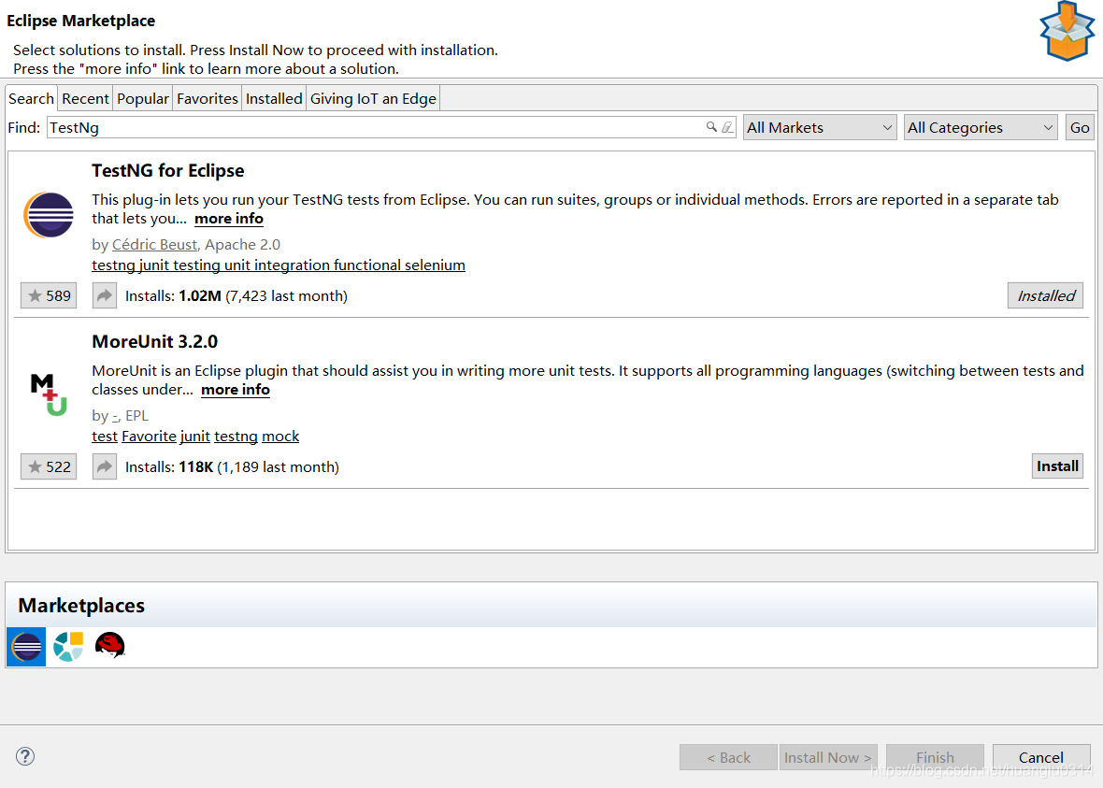Click the integration tag link

[x=292, y=265]
